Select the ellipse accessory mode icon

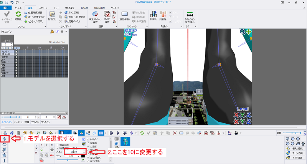click(4, 144)
